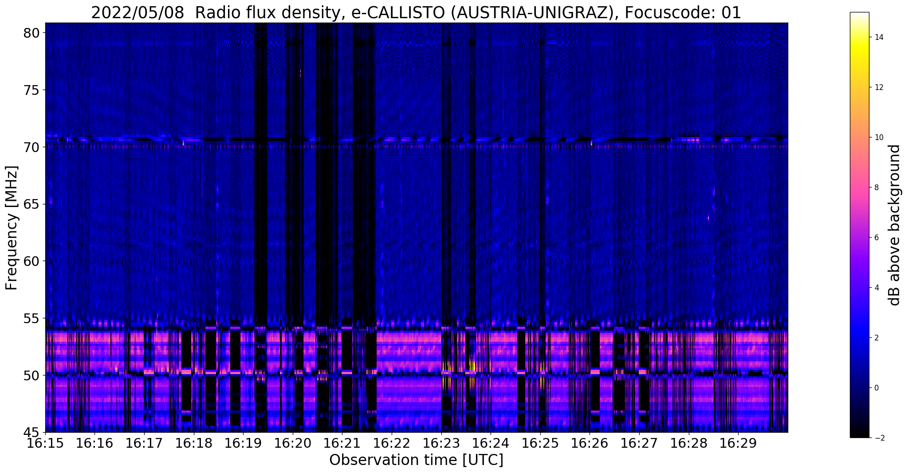Click the 45 MHz frequency tick label

pos(32,432)
